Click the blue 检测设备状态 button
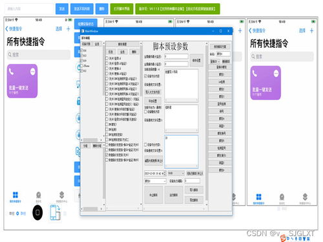This screenshot has width=323, height=242. click(86, 24)
